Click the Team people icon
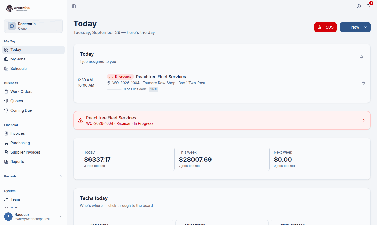 tap(6, 199)
